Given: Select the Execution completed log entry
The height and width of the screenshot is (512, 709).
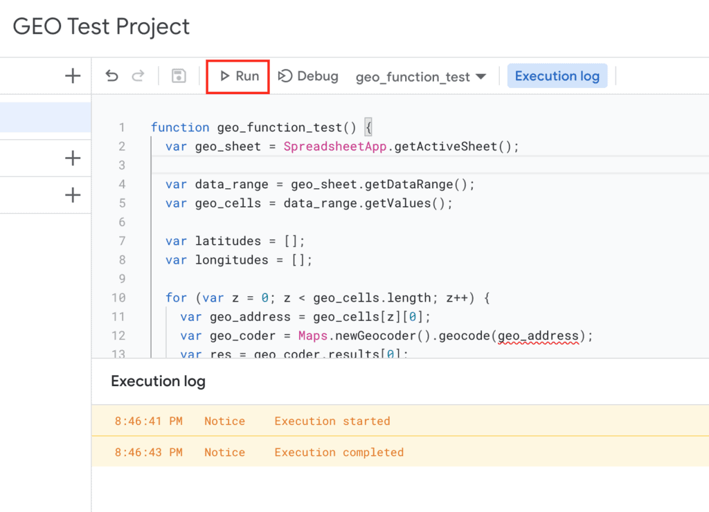Looking at the screenshot, I should [x=339, y=452].
